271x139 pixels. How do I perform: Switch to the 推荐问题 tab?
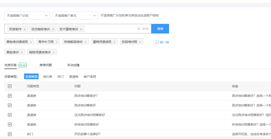[46, 65]
